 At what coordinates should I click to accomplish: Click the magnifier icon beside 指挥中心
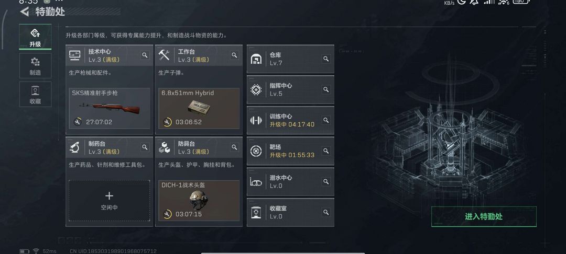pos(326,89)
